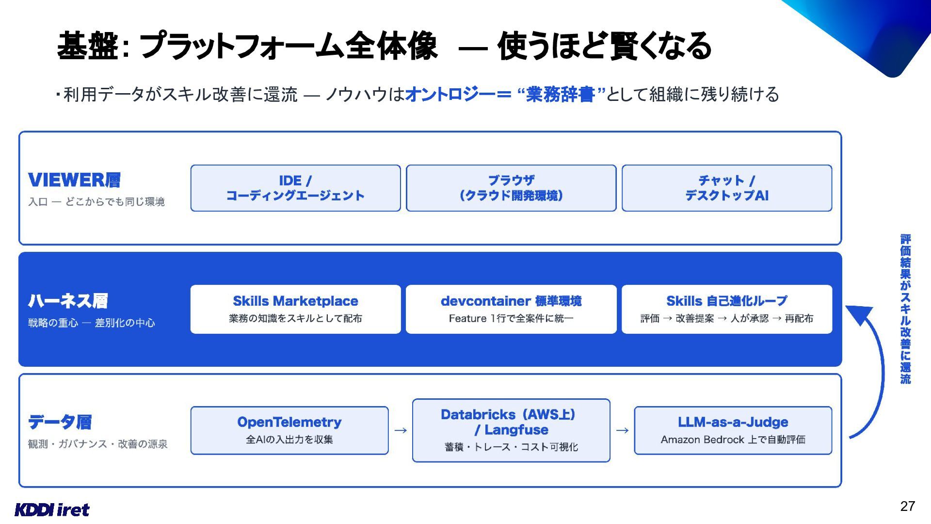
Task: Click the Skills Marketplace title
Action: tap(295, 301)
